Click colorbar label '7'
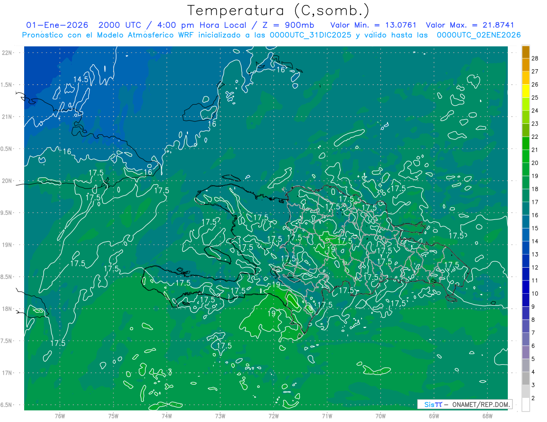The width and height of the screenshot is (547, 422). (533, 333)
